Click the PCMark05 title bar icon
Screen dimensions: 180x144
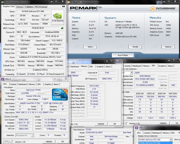(x=68, y=2)
